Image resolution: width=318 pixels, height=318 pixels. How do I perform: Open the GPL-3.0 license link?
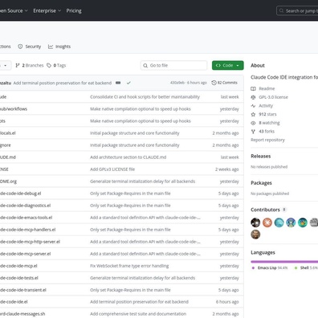pos(273,97)
